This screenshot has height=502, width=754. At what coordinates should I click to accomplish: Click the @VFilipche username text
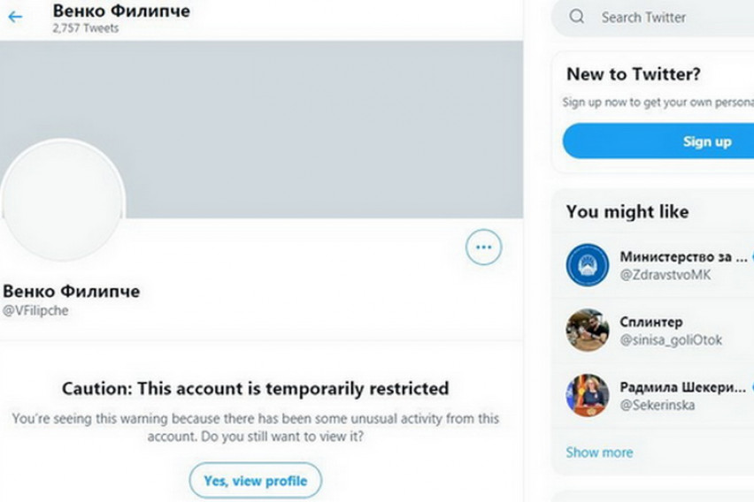35,311
